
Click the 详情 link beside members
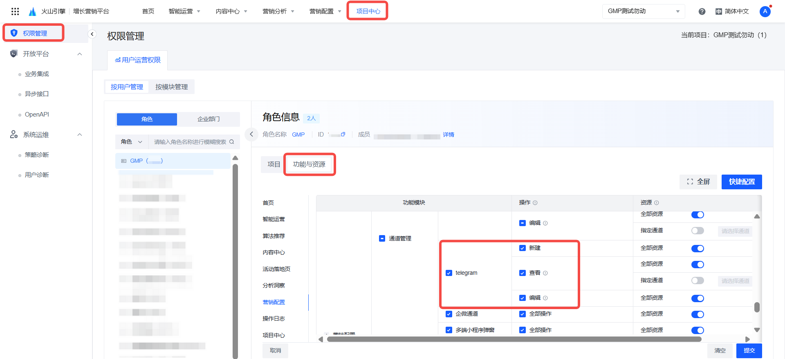449,135
